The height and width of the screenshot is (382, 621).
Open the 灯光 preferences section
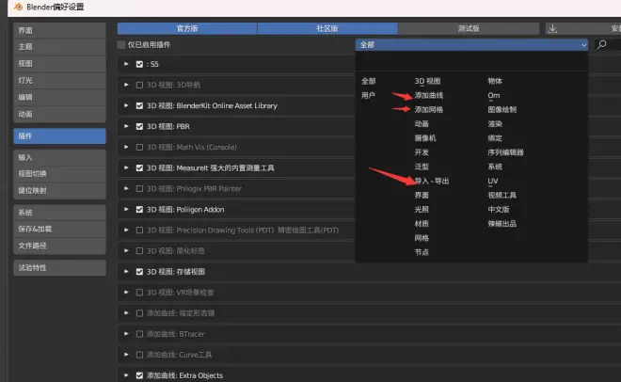click(60, 80)
